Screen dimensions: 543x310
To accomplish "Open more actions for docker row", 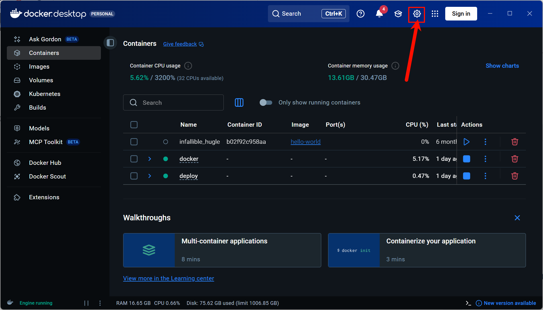I will click(485, 159).
